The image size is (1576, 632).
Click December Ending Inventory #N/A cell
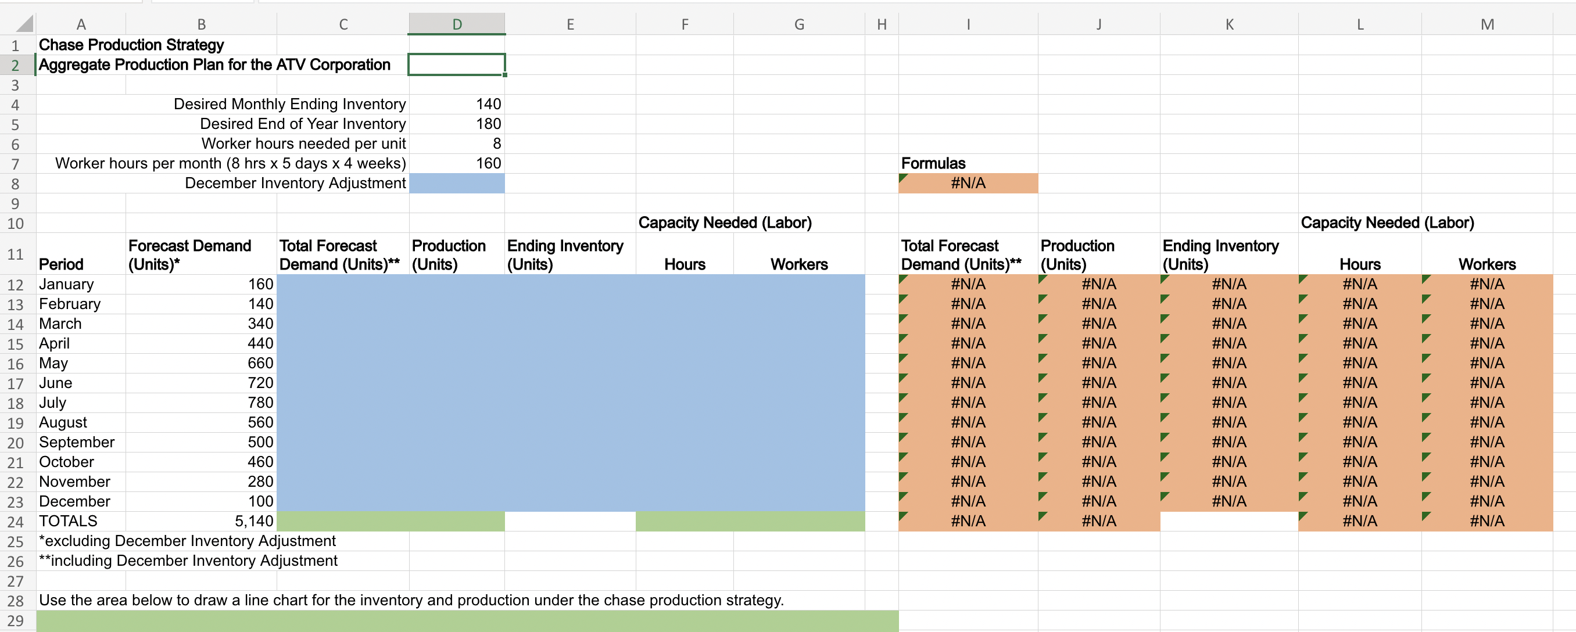click(1228, 502)
